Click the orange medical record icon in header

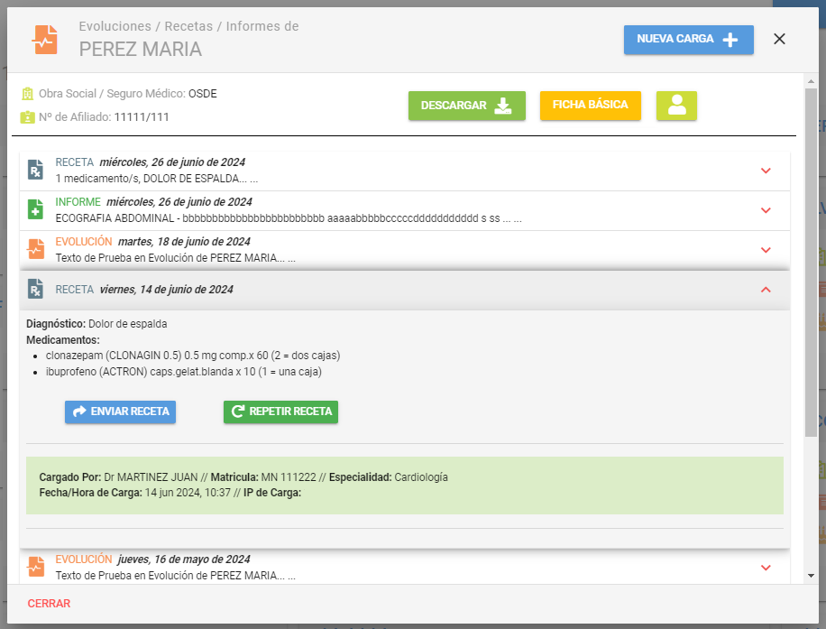coord(44,39)
